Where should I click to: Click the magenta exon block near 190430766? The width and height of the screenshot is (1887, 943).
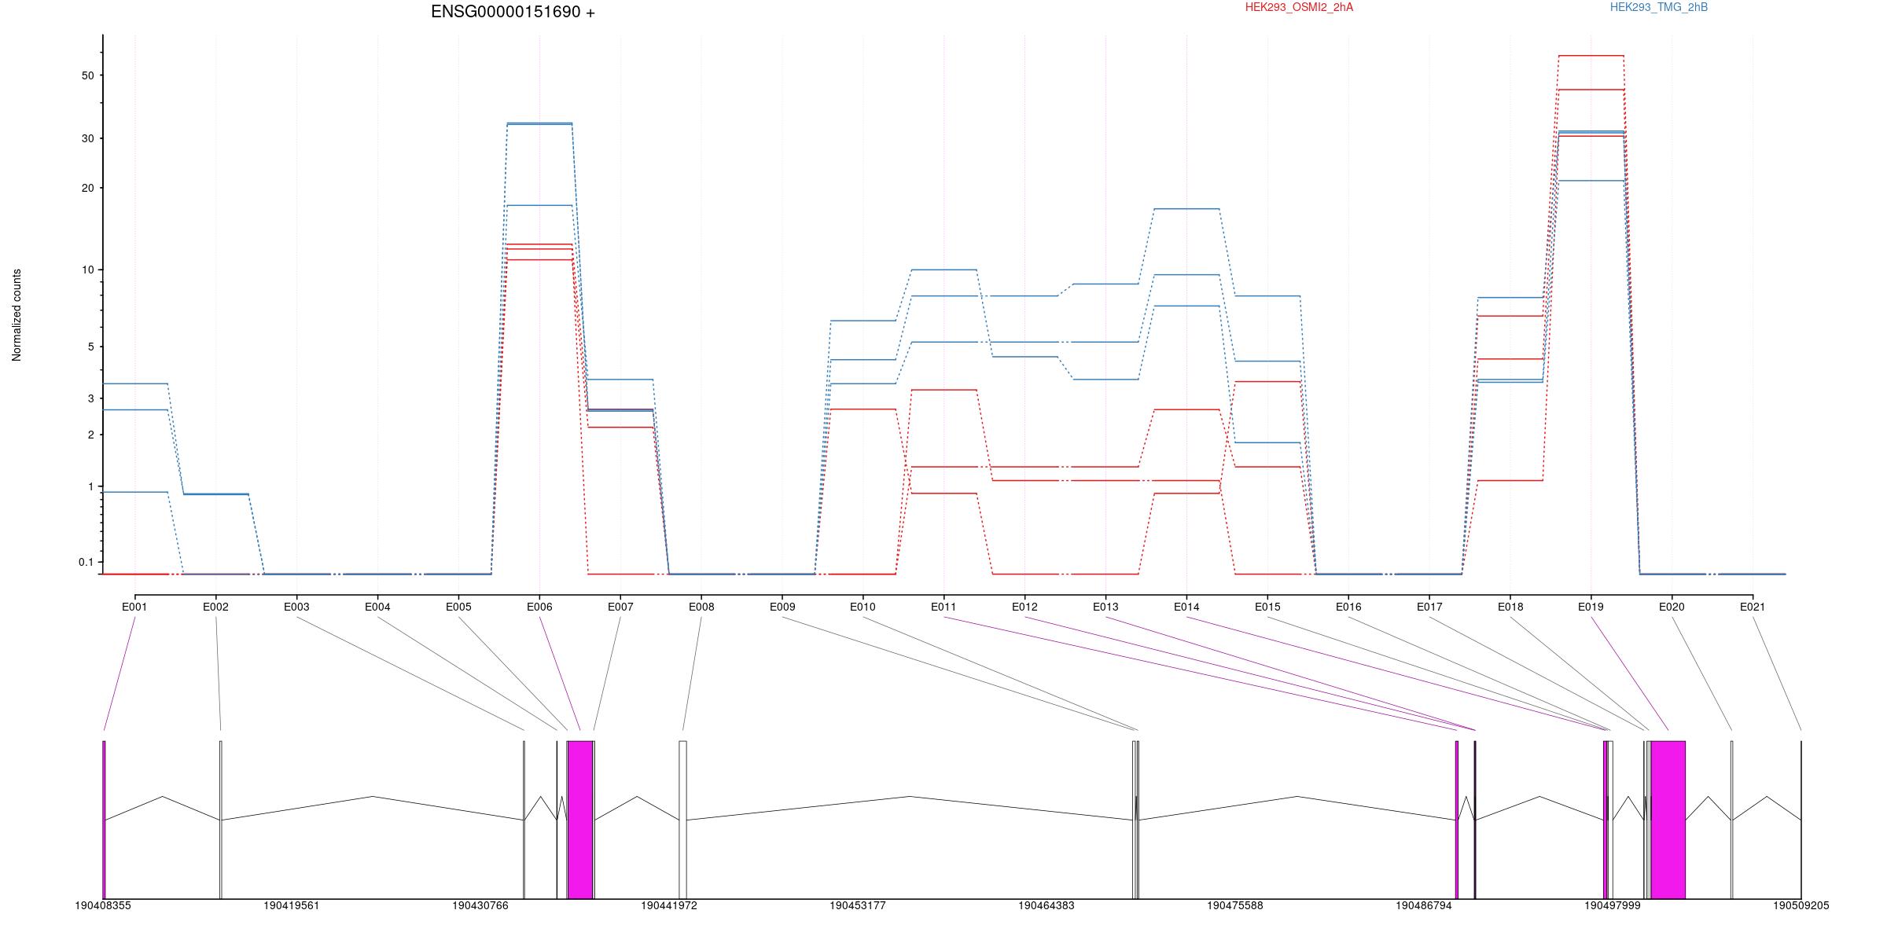point(580,820)
